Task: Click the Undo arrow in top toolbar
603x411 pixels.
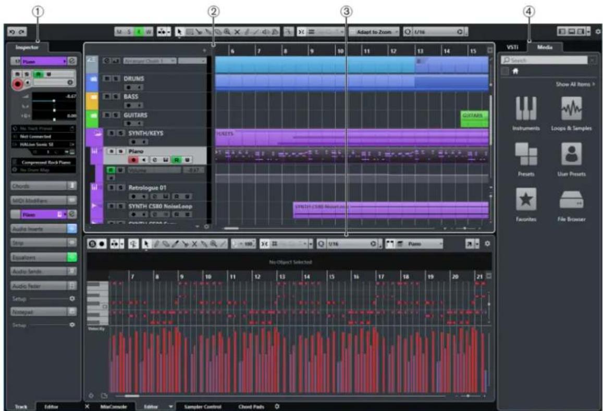Action: point(12,32)
